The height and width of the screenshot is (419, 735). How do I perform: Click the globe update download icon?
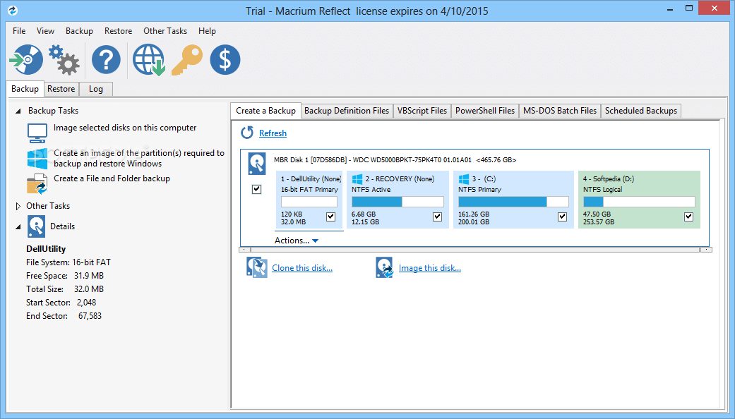click(148, 60)
